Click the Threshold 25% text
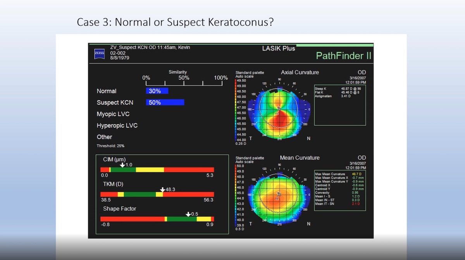Viewport: 465px width, 260px height. coord(110,146)
